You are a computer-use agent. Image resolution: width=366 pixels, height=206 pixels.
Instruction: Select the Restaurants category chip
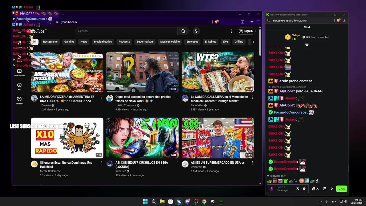50,41
